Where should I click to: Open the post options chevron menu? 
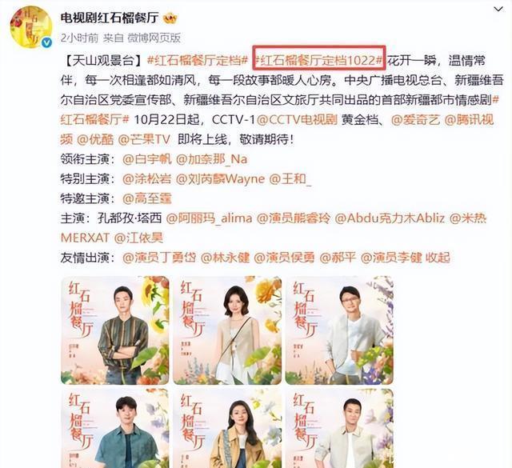tap(498, 10)
